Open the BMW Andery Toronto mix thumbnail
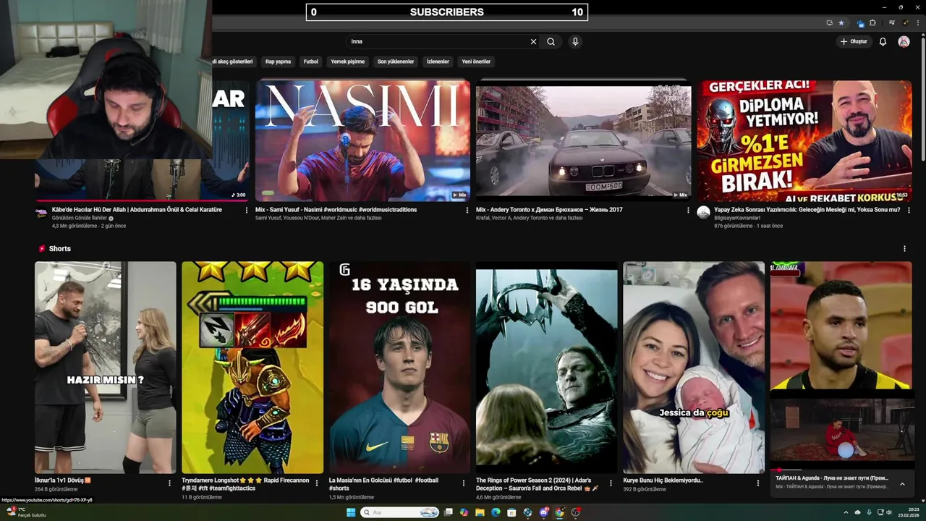This screenshot has height=521, width=926. [x=583, y=140]
